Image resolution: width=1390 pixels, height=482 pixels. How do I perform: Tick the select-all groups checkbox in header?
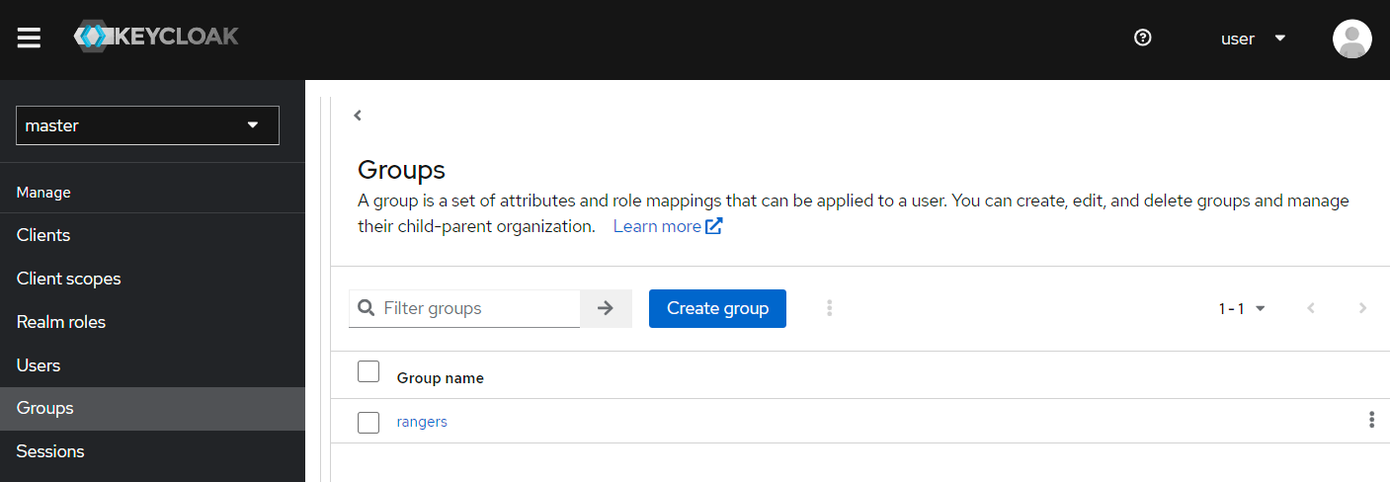point(368,371)
